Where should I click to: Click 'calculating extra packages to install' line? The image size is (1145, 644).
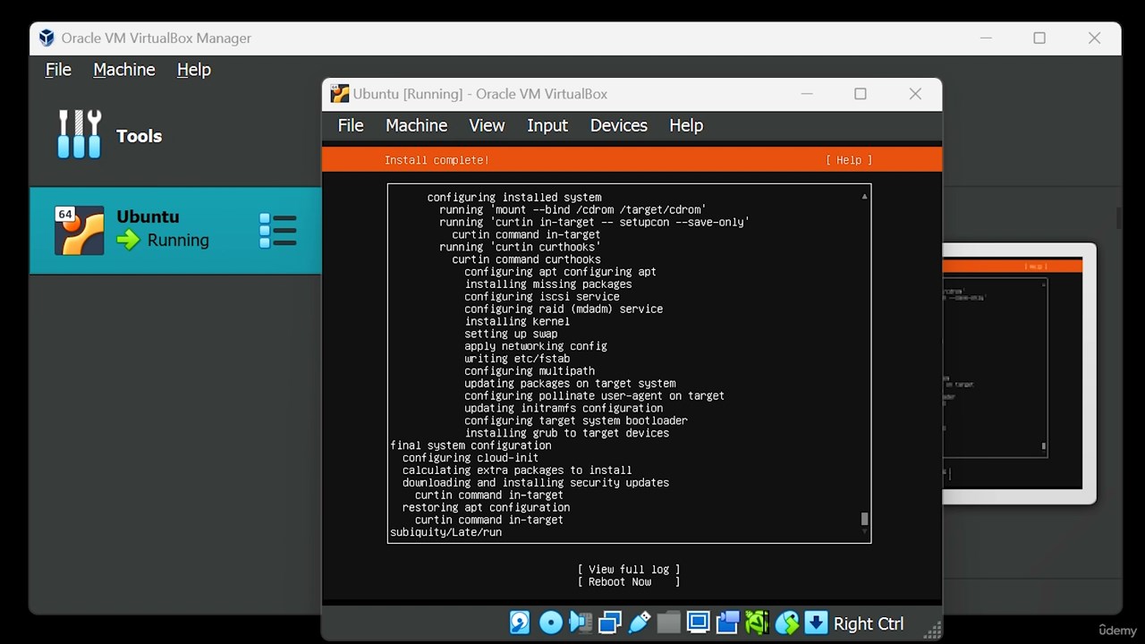[517, 470]
